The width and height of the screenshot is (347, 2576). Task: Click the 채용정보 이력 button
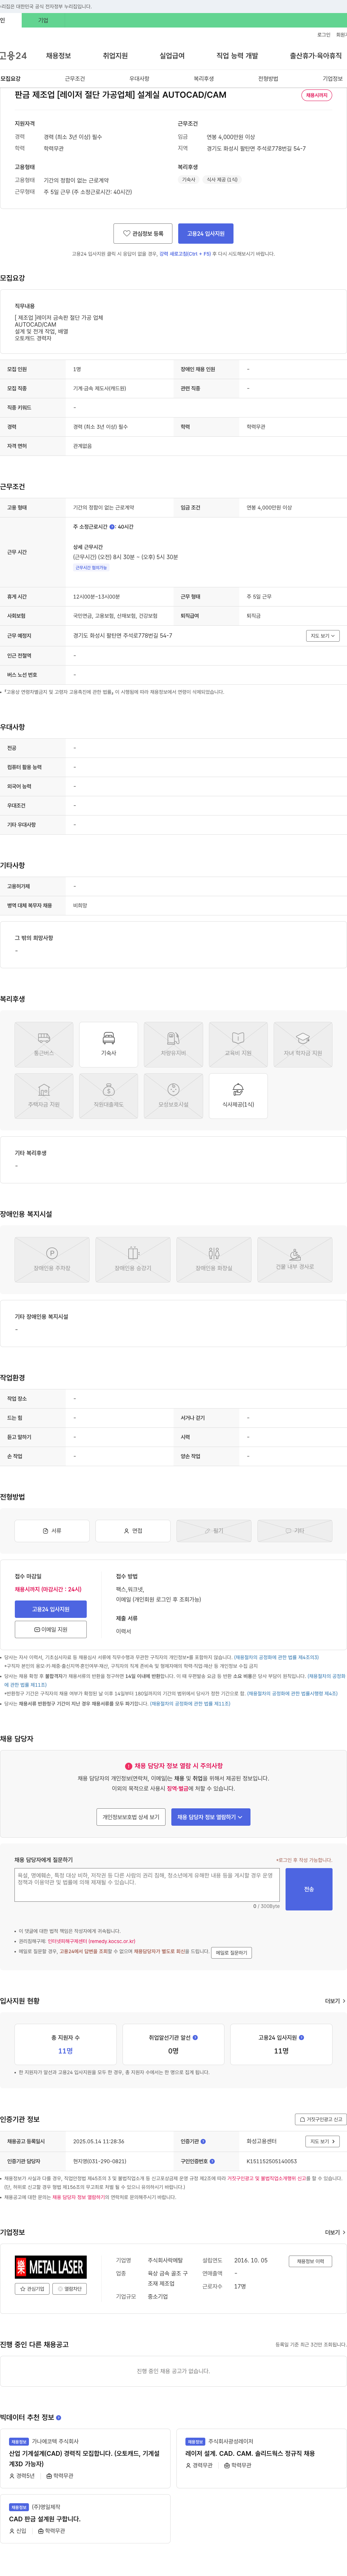coord(310,2261)
